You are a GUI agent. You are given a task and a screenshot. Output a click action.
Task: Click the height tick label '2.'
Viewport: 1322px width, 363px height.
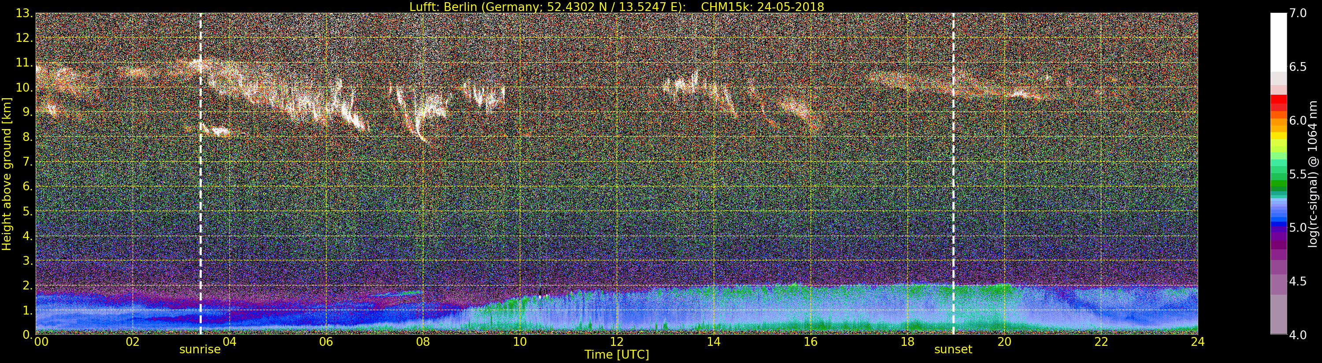pyautogui.click(x=27, y=285)
